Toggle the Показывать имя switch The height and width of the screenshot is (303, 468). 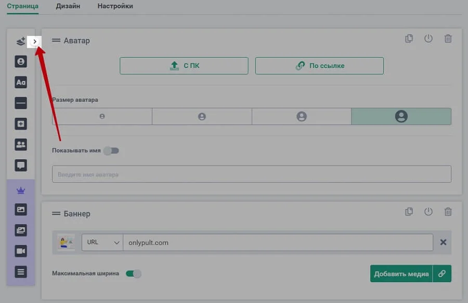click(111, 150)
